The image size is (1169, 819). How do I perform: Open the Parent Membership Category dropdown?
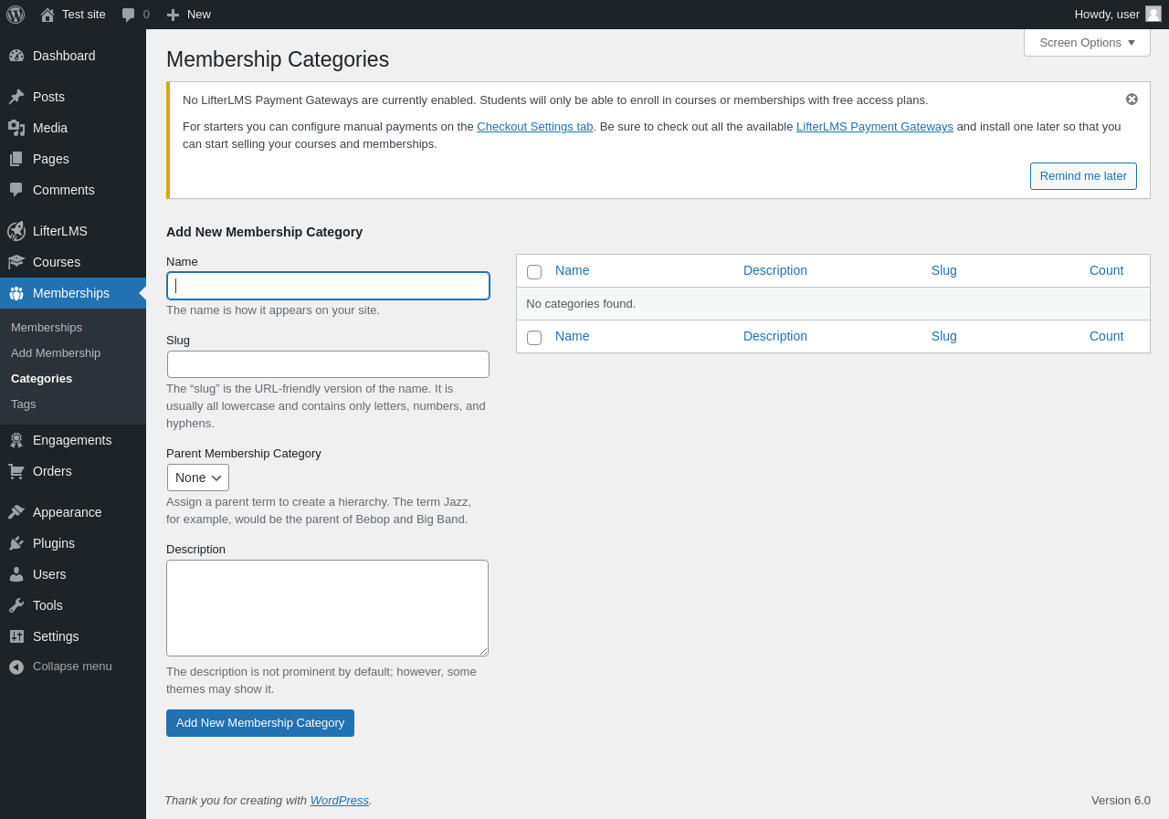click(x=198, y=478)
